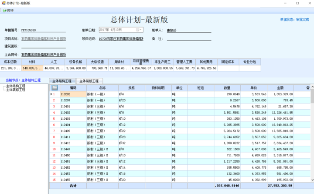
Task: Sort table by 规格 column header
Action: (x=132, y=88)
